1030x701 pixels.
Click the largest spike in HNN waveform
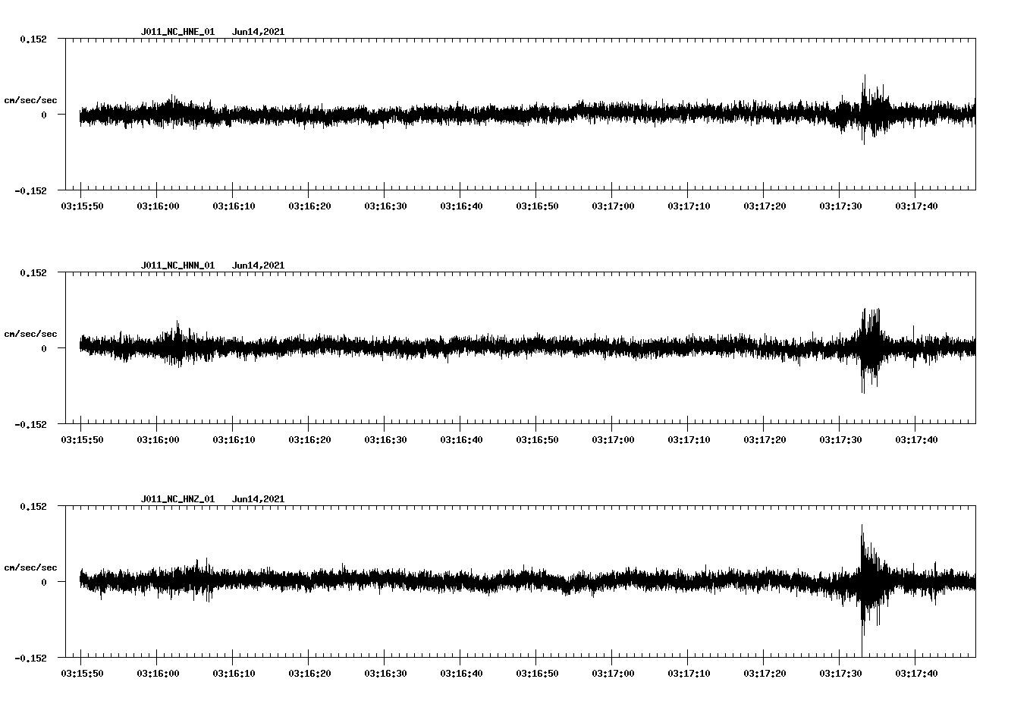pos(864,350)
